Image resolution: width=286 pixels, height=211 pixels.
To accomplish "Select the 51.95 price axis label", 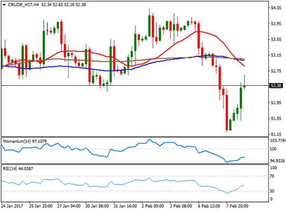I will tap(276, 103).
